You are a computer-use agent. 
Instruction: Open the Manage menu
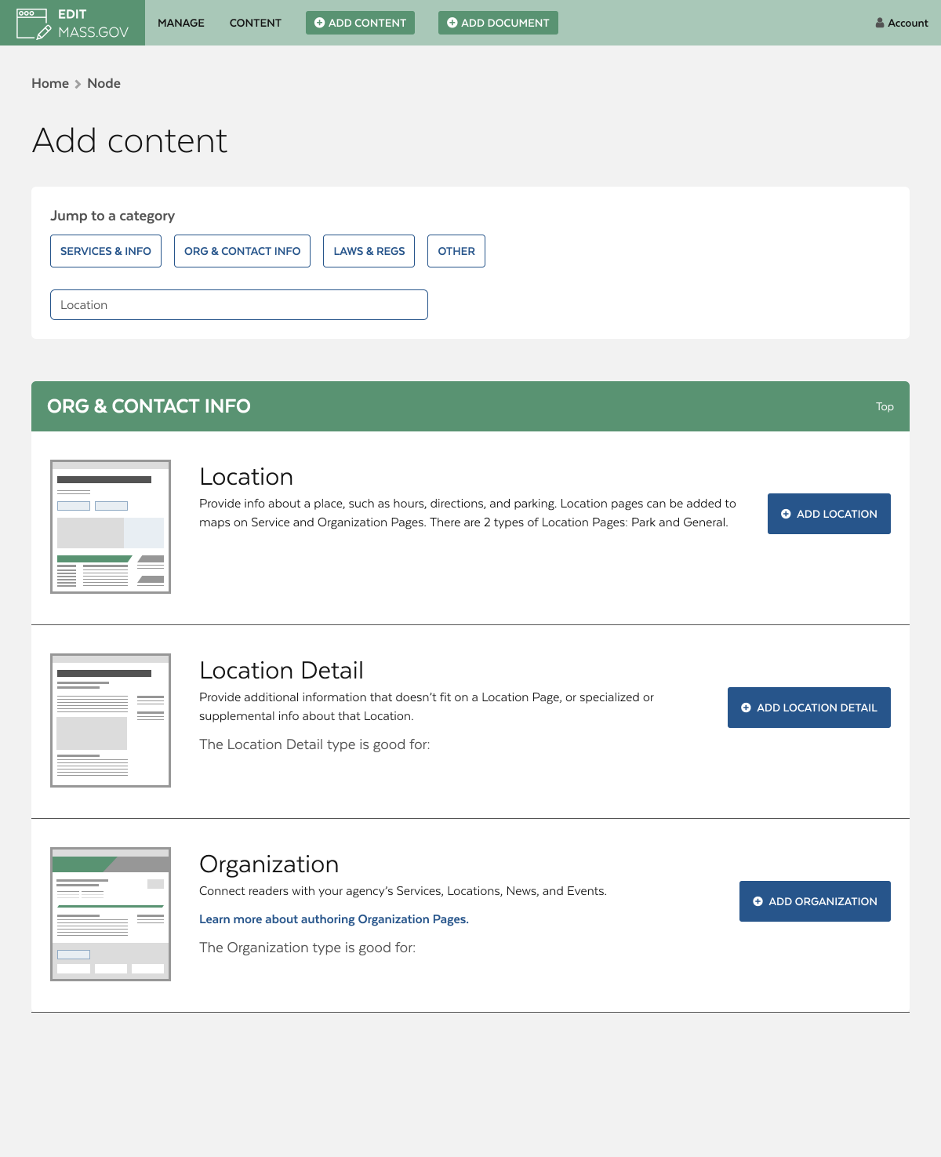(x=180, y=23)
